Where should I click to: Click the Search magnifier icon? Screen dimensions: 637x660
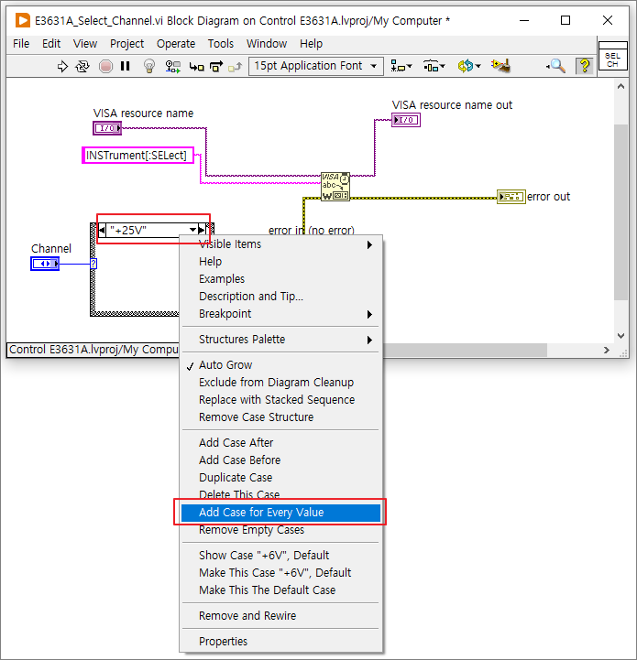click(556, 66)
